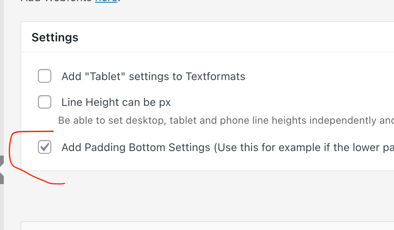Click the "Line Height can be px" label
This screenshot has width=394, height=230.
tap(116, 102)
